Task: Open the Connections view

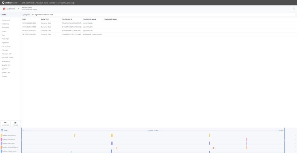Action: (x=6, y=20)
